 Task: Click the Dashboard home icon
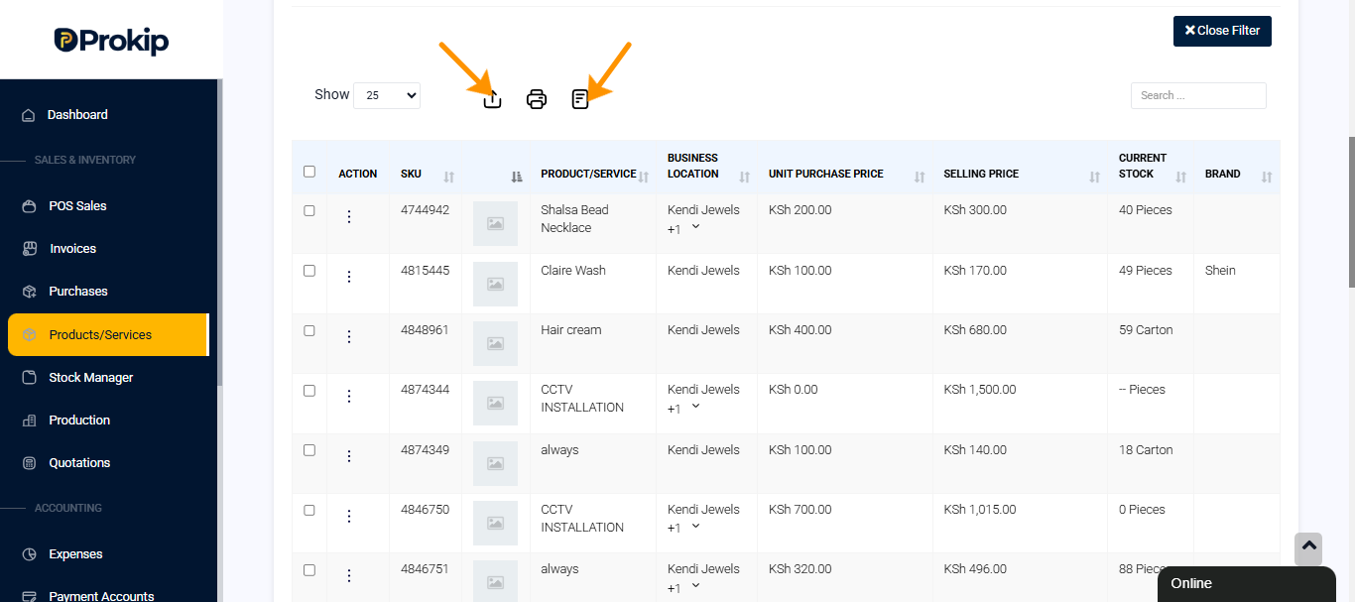29,115
